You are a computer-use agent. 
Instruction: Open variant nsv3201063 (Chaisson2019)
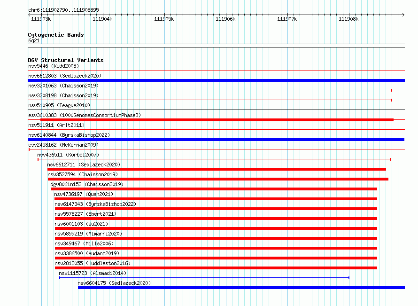tap(63, 86)
